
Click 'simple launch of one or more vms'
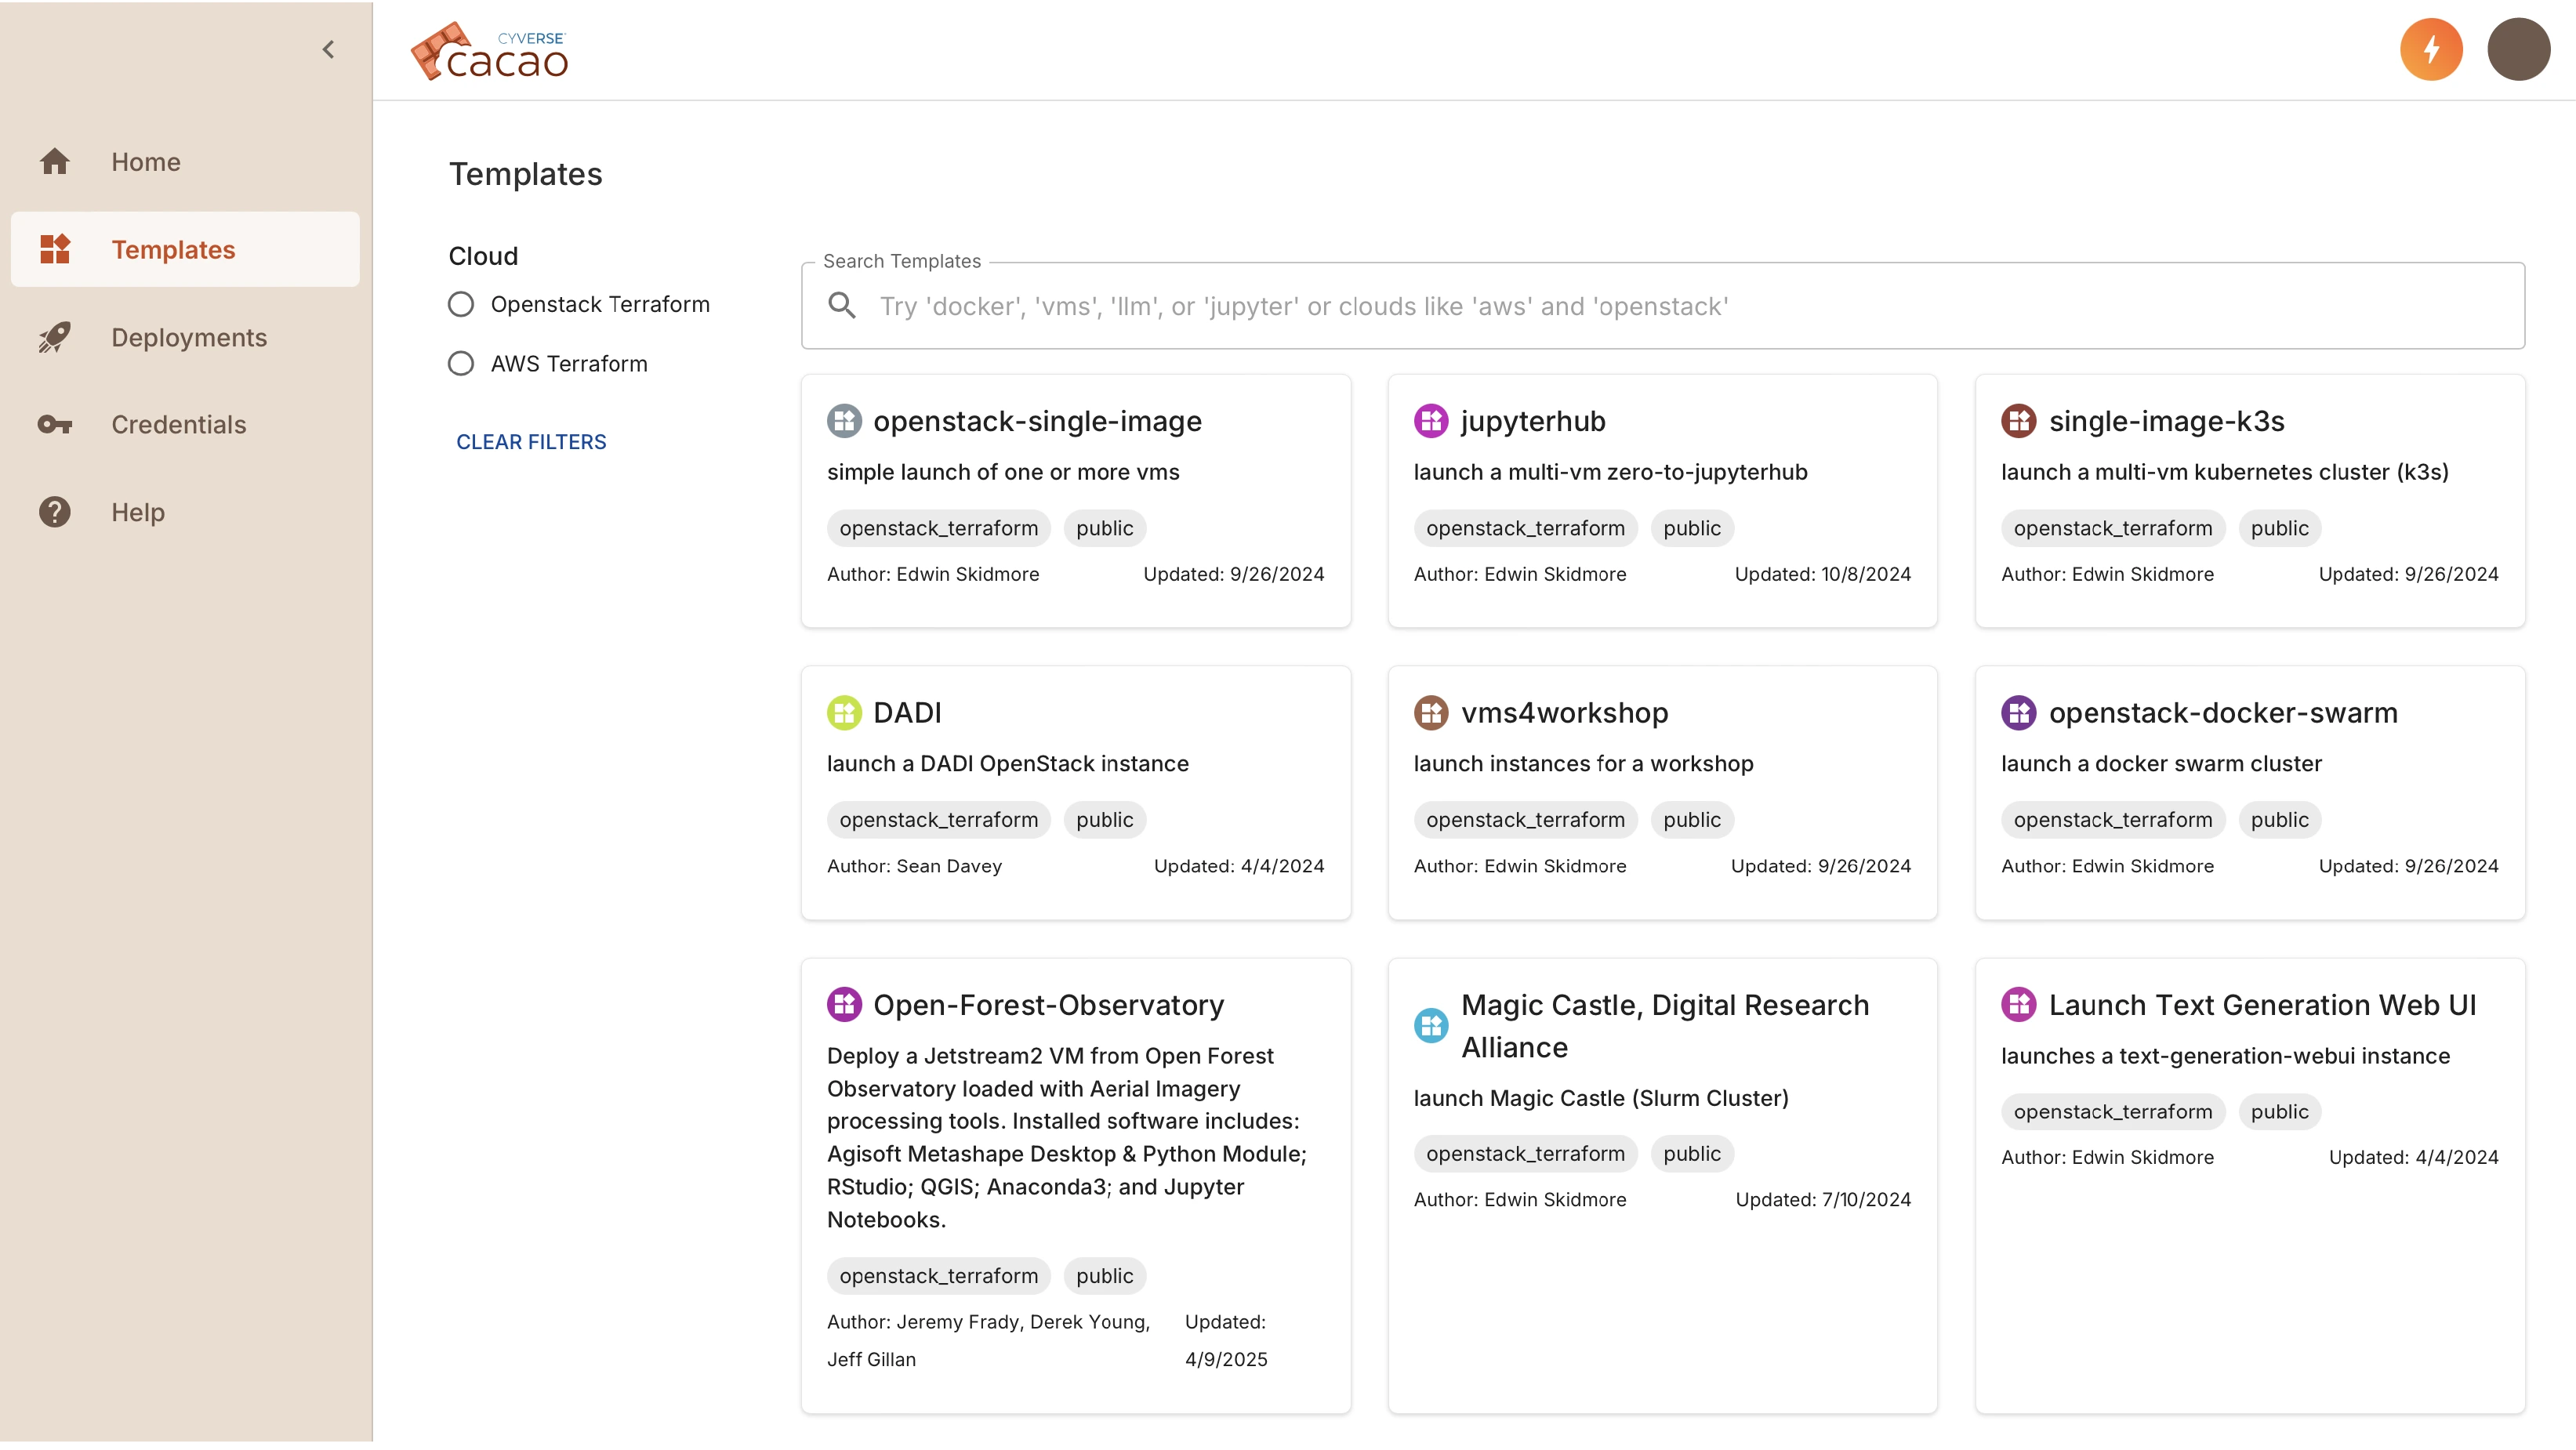1003,472
